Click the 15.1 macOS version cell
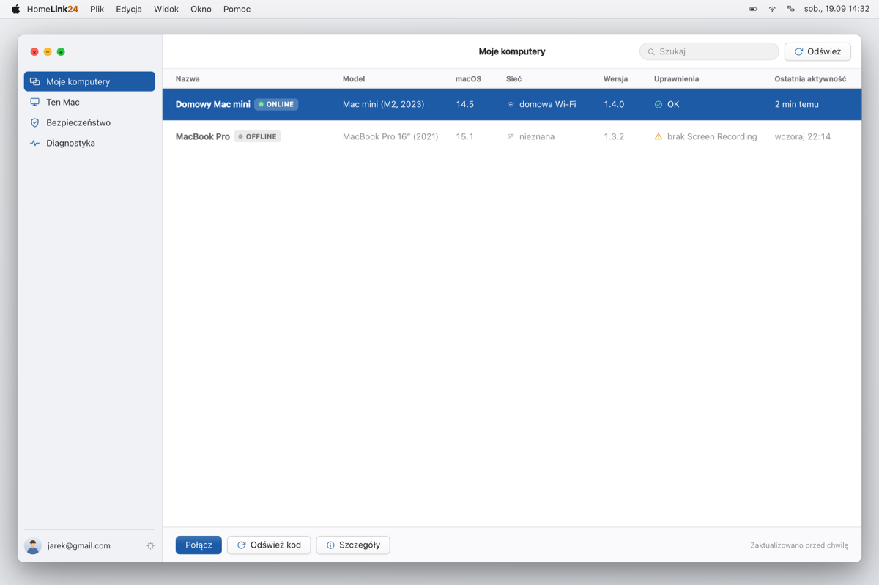The image size is (879, 585). (x=464, y=136)
